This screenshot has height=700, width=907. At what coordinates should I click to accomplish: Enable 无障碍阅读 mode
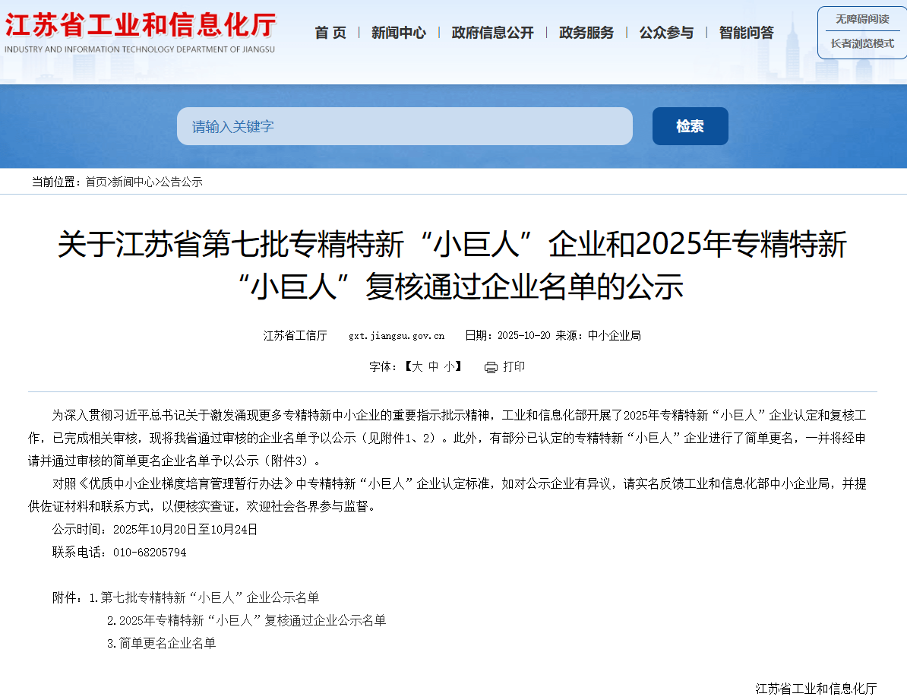click(862, 19)
